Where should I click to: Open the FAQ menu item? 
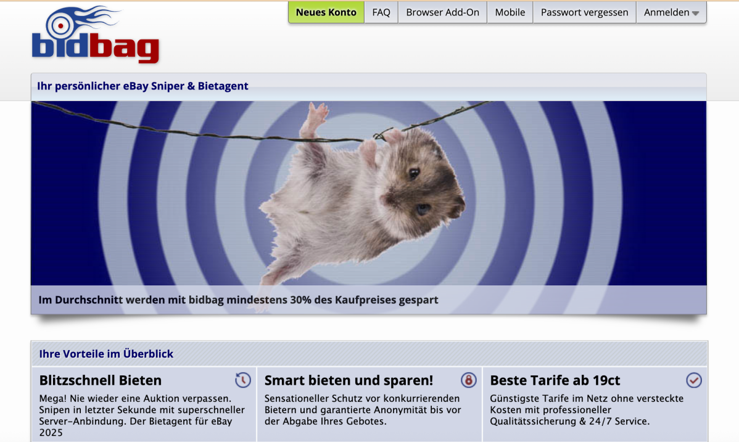point(381,12)
